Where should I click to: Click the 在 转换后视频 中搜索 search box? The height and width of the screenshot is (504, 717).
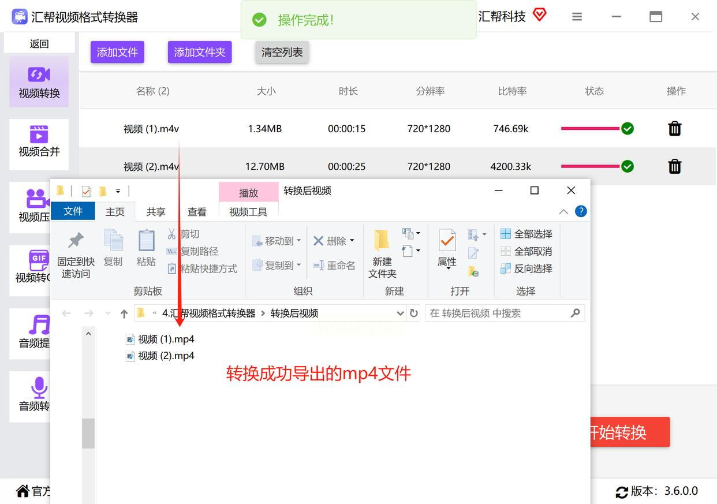pos(496,313)
